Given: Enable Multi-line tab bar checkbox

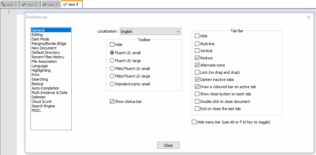Looking at the screenshot, I should [197, 44].
